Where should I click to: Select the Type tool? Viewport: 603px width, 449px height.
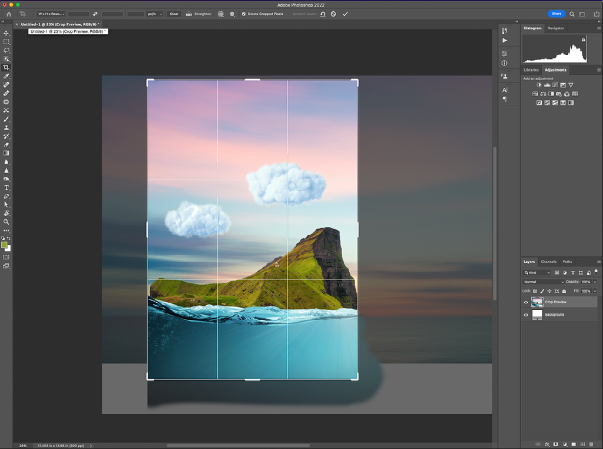pyautogui.click(x=6, y=187)
